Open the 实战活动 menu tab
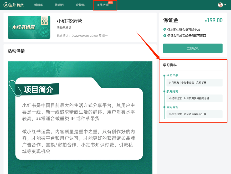 [x=102, y=5]
